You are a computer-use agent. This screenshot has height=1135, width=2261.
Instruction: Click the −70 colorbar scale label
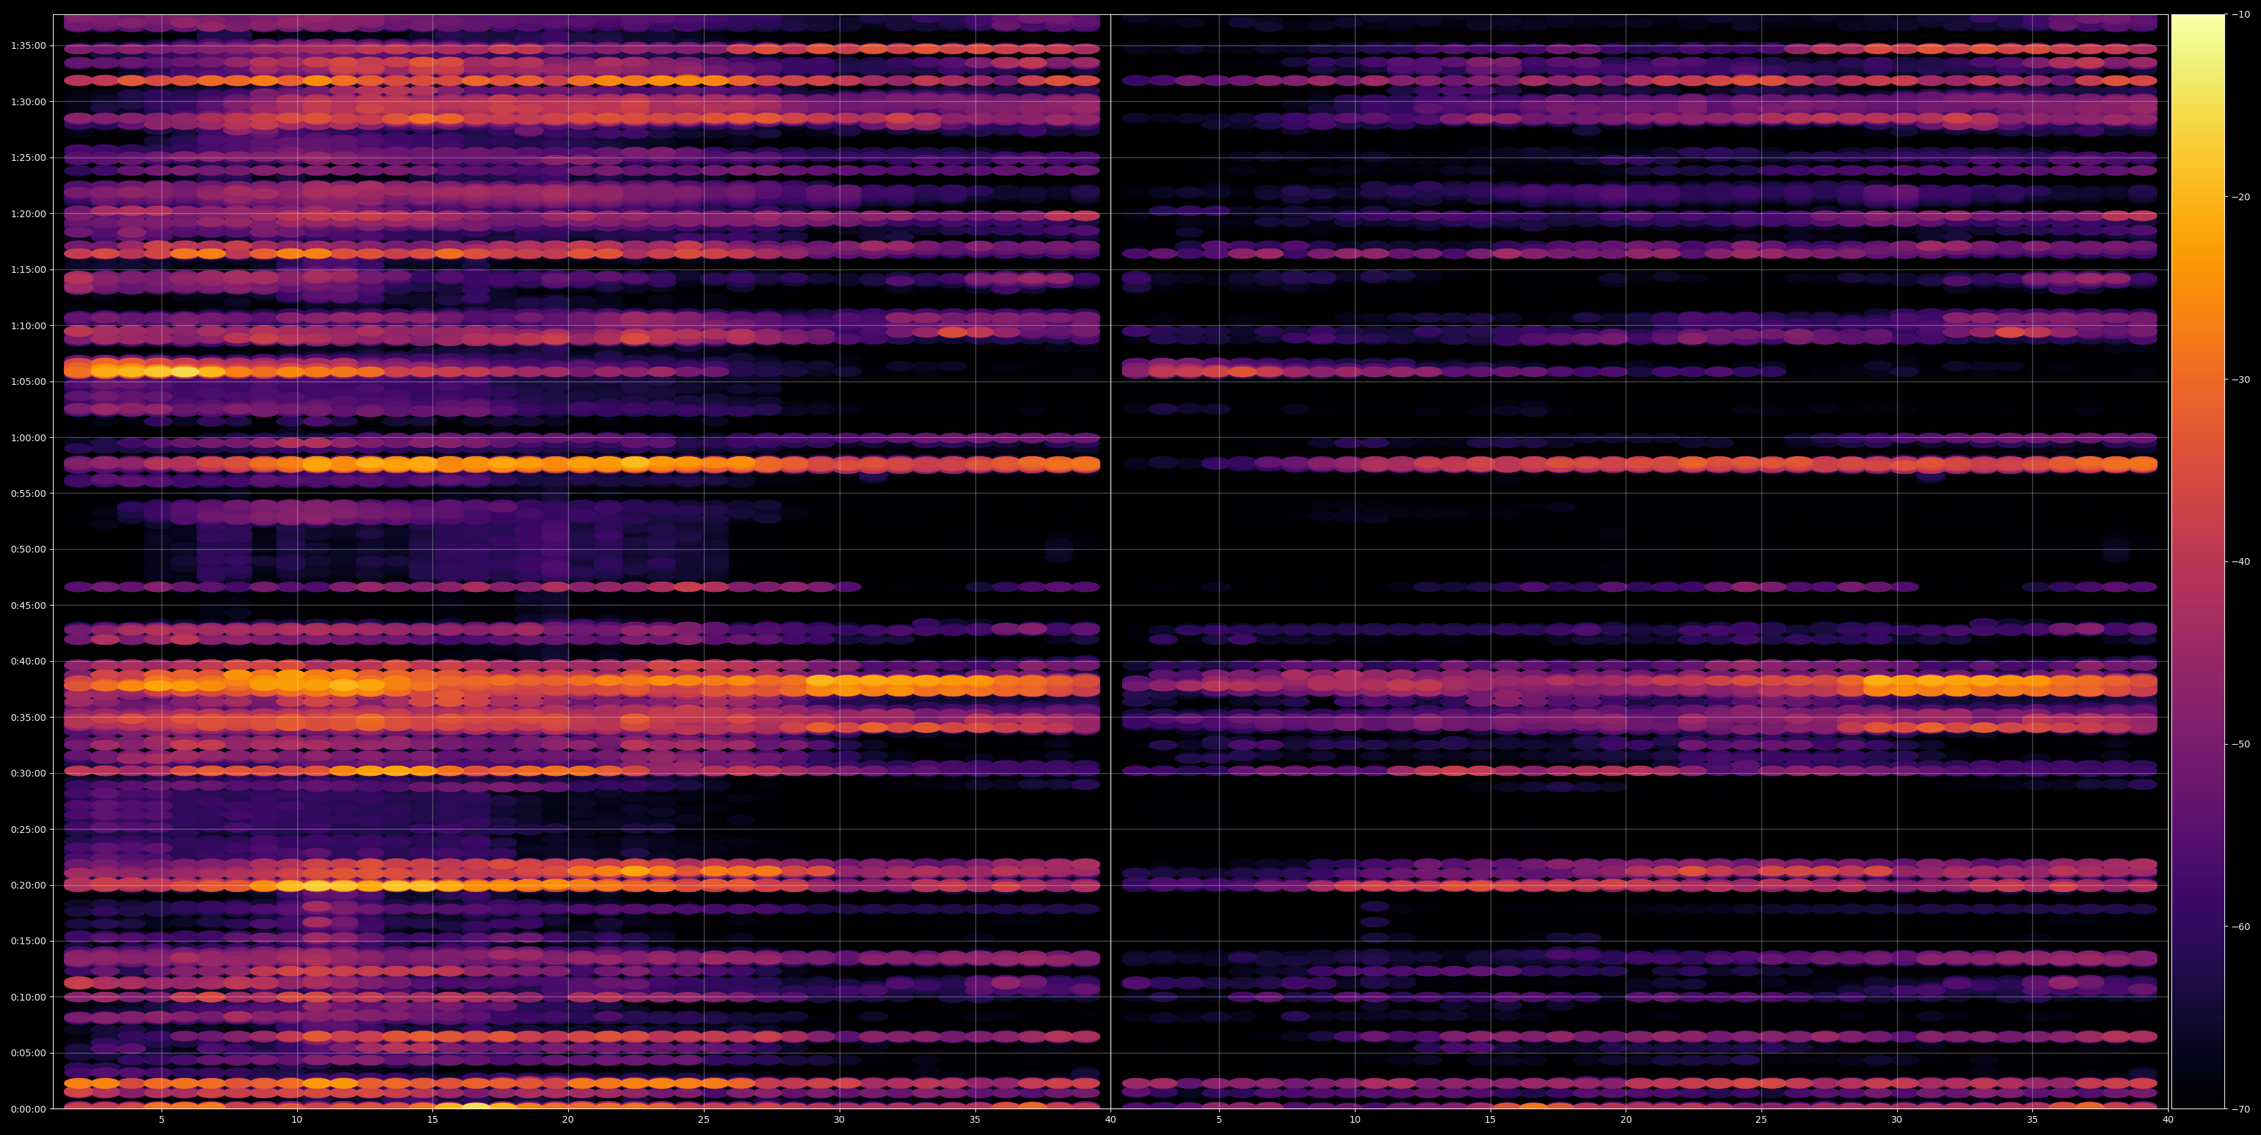pos(2241,1109)
